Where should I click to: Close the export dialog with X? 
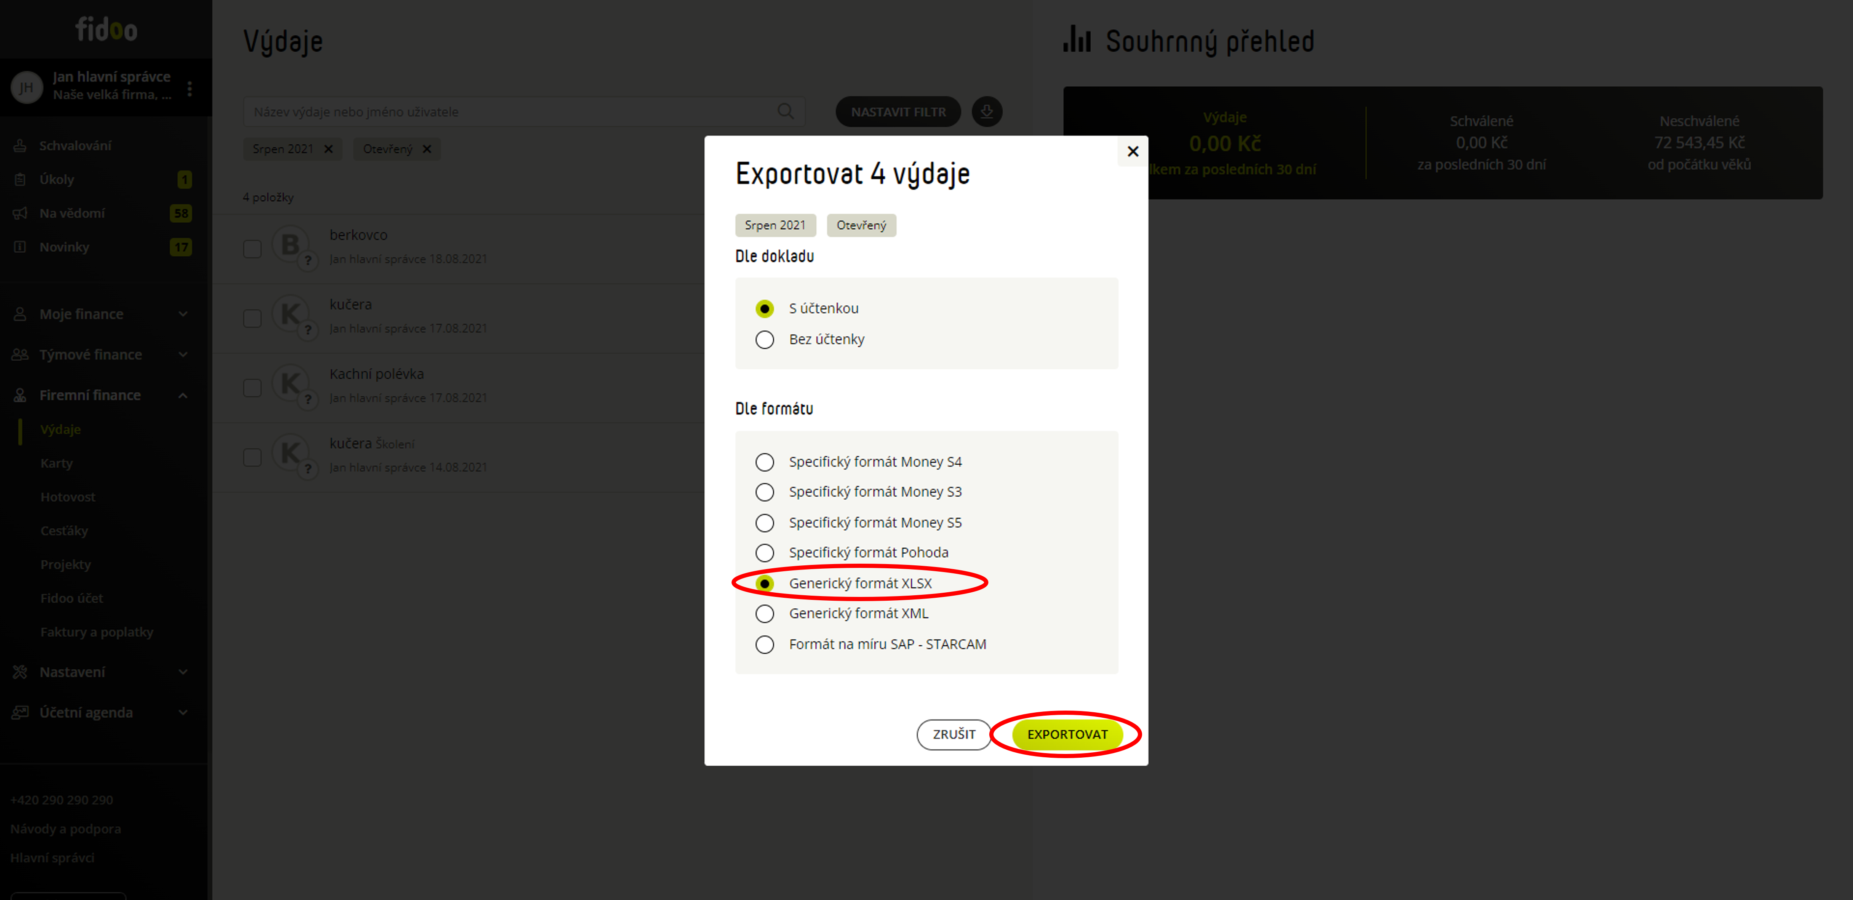coord(1133,151)
